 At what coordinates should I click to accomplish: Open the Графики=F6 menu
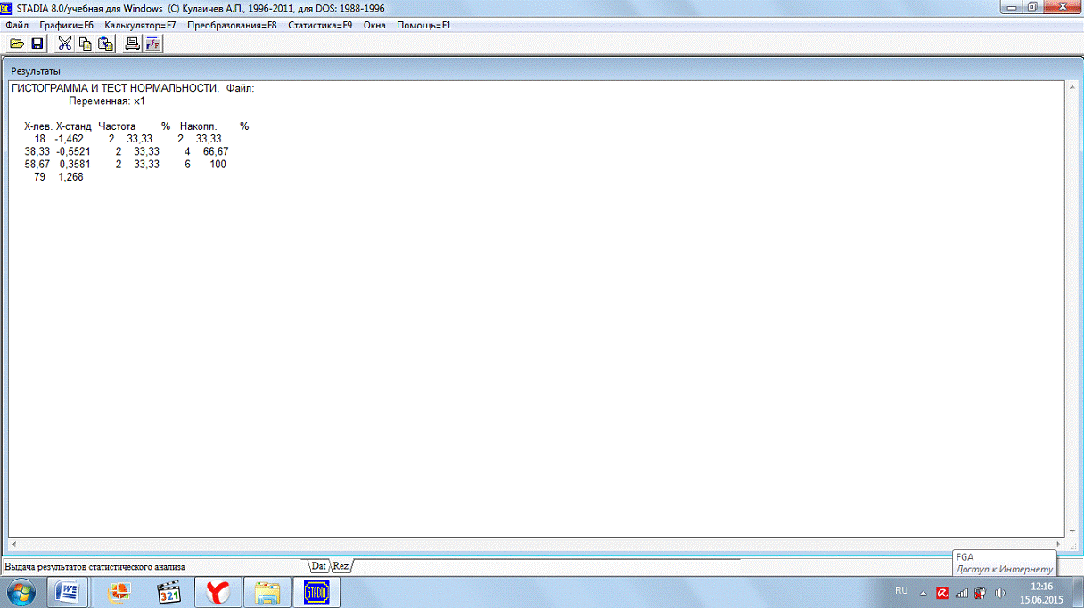tap(66, 25)
